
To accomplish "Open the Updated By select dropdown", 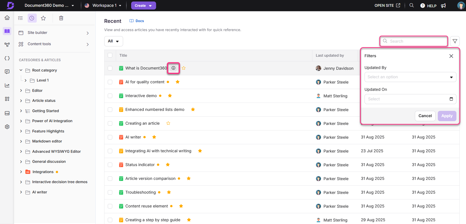I will point(410,77).
